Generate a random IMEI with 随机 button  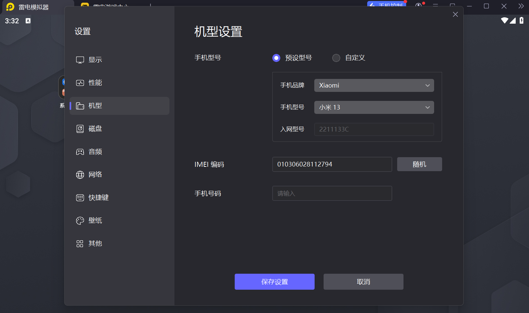coord(419,164)
